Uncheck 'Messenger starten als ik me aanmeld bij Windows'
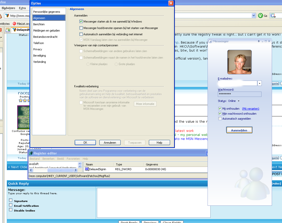Image resolution: width=282 pixels, height=223 pixels. click(81, 22)
